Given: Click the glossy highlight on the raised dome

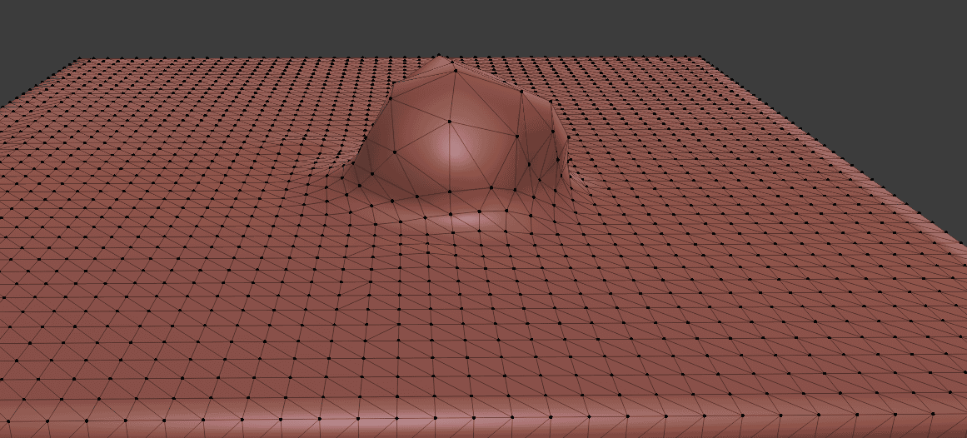Looking at the screenshot, I should coord(451,149).
